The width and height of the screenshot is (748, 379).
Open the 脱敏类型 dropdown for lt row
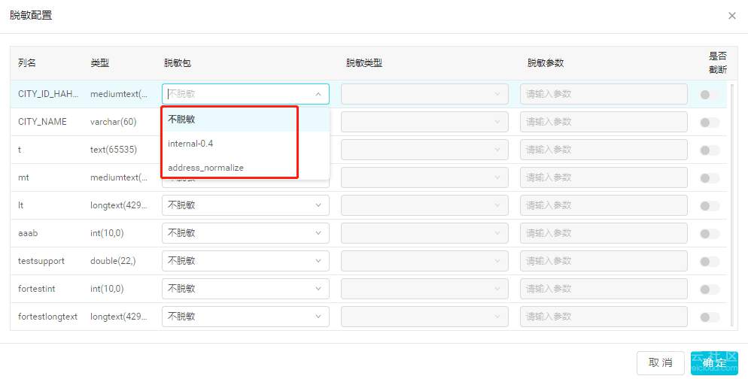(424, 205)
